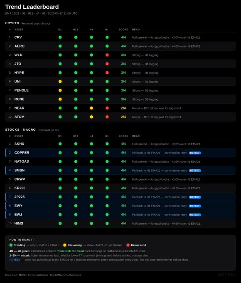Screen dimensions: 241x283
Task: Open the CRV asset row name
Action: tap(18, 37)
